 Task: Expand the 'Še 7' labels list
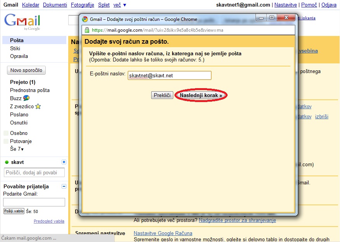(x=17, y=149)
